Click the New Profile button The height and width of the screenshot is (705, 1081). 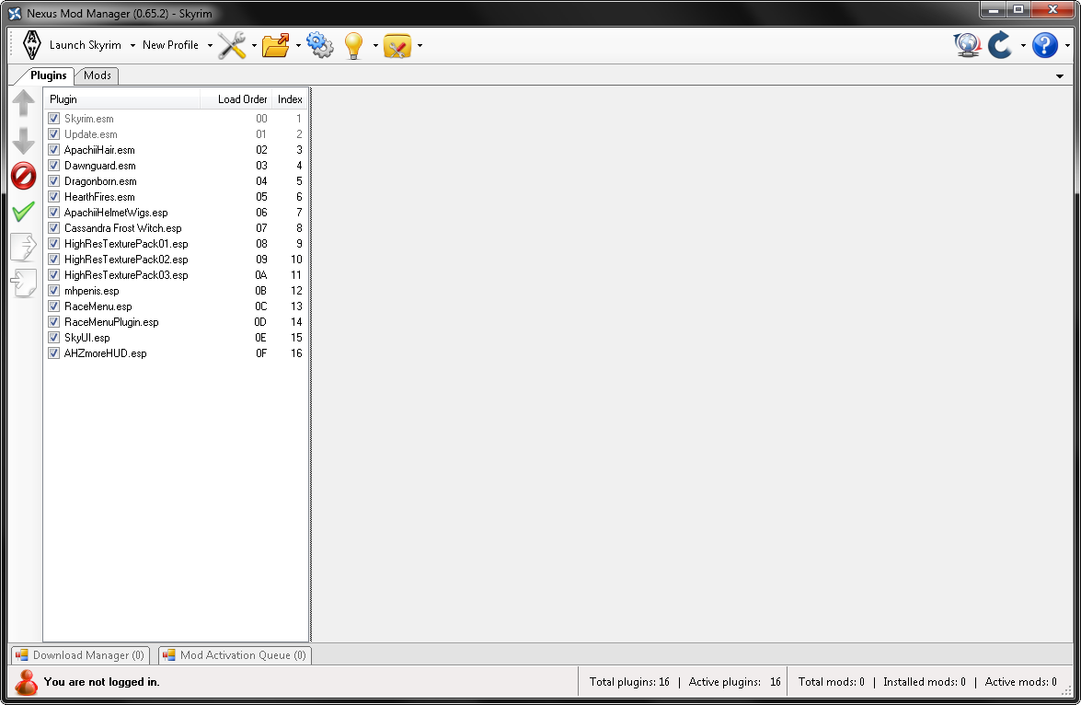(x=170, y=45)
